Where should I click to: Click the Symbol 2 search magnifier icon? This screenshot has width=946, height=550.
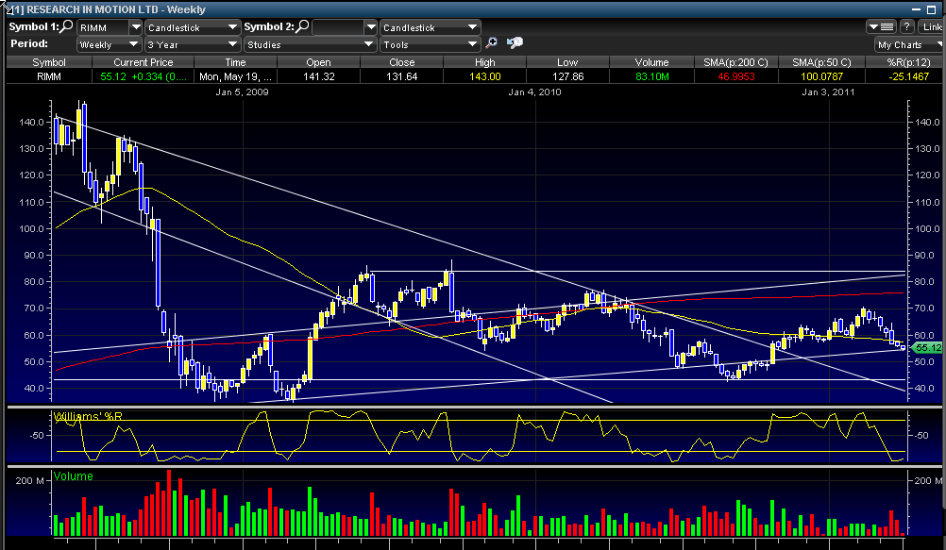pyautogui.click(x=302, y=26)
